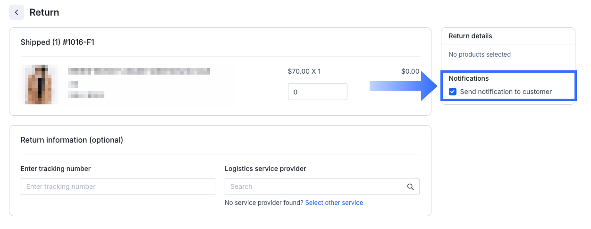Click the "$70.00 X 1" unit price

304,71
